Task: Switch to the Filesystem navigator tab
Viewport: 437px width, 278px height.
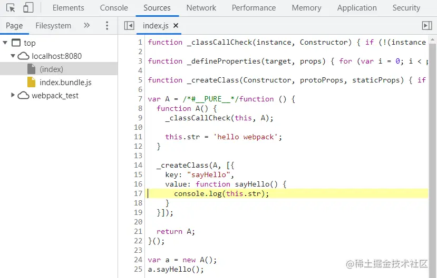Action: (53, 26)
